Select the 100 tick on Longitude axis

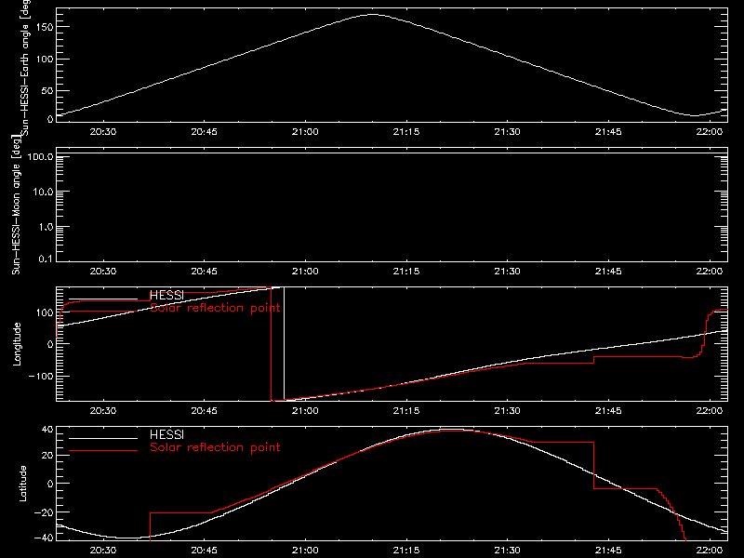(x=44, y=312)
